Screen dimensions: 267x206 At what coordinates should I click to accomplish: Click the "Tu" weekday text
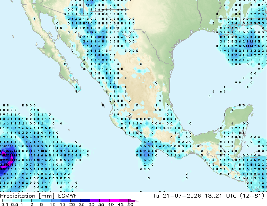tap(156, 196)
